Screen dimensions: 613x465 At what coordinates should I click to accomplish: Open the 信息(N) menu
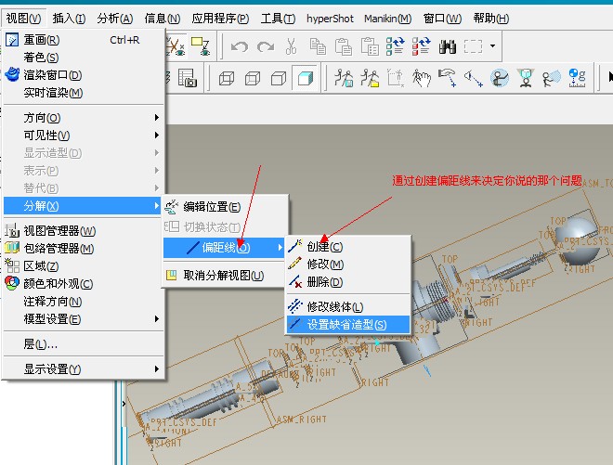[163, 19]
